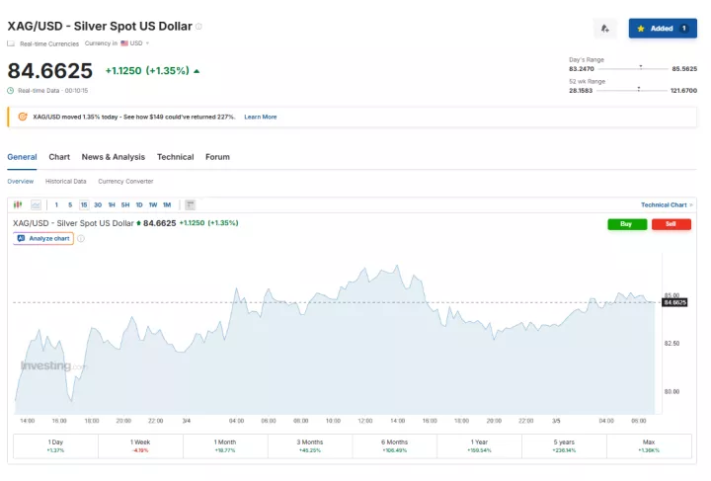The height and width of the screenshot is (481, 711).
Task: Click the chart news/events toggle icon
Action: (191, 204)
